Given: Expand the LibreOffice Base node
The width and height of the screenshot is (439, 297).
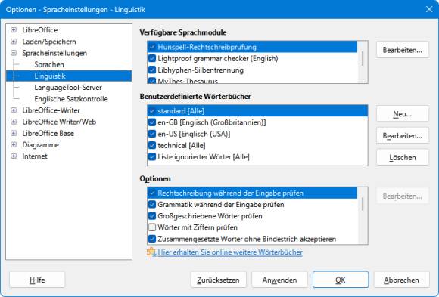Looking at the screenshot, I should tap(14, 133).
